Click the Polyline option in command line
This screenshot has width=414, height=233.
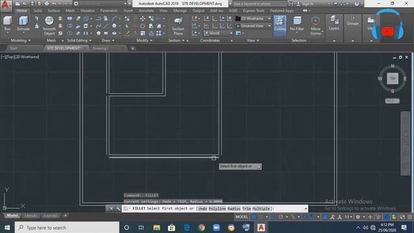tap(217, 208)
